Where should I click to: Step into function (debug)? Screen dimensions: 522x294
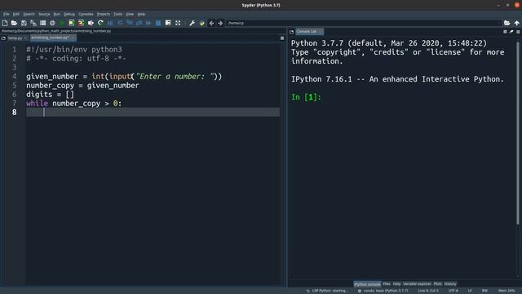(x=130, y=23)
